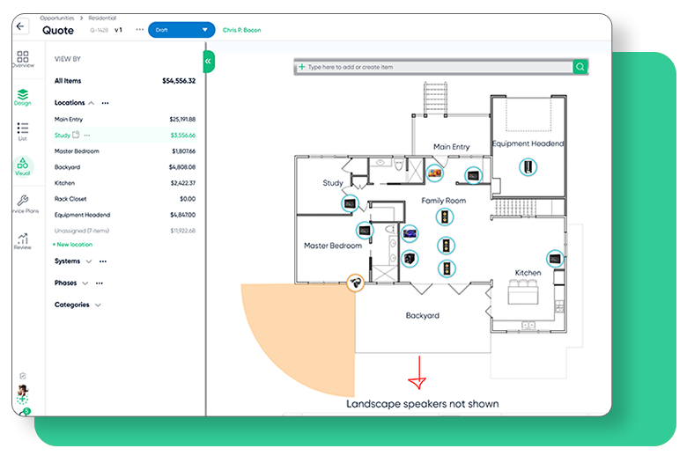Click the middle Family Room speaker icon
687x463 pixels.
tap(446, 246)
